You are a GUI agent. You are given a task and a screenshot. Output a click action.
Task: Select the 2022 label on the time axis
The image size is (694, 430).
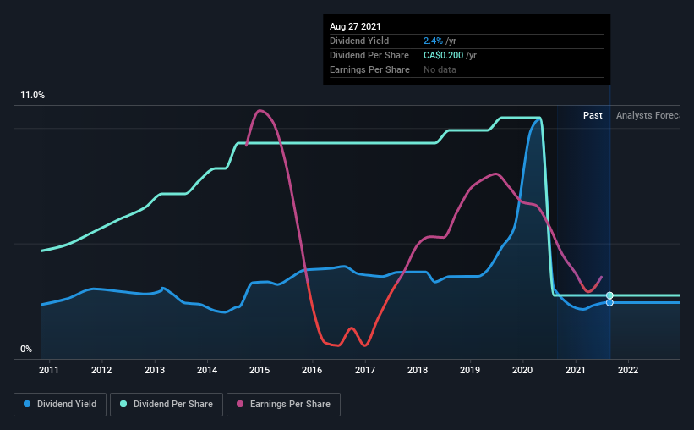[627, 370]
